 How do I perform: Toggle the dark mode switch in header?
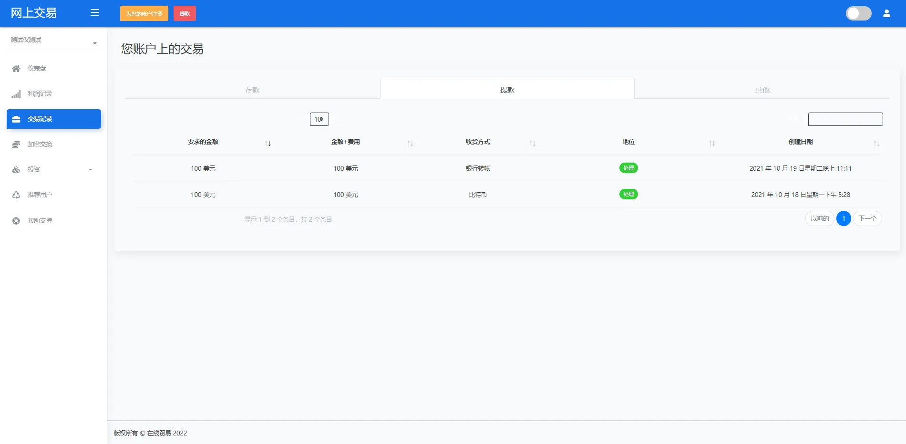[858, 13]
